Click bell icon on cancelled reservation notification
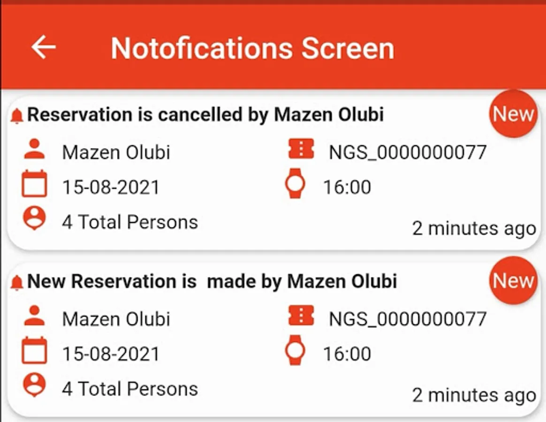The image size is (546, 422). point(17,116)
